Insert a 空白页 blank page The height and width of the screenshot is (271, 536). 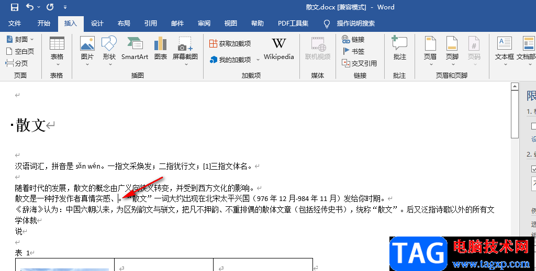tap(20, 52)
